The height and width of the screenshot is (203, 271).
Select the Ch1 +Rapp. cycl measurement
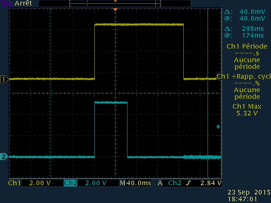pos(244,86)
